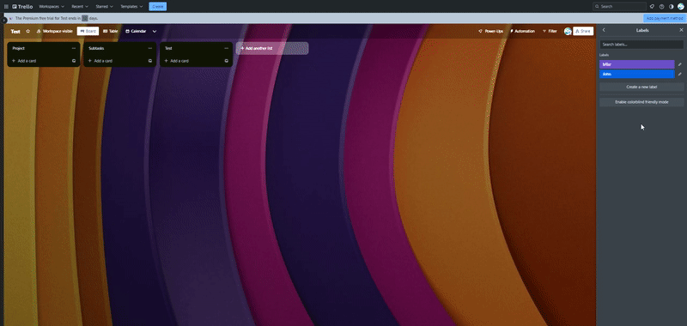Click Share board button
687x326 pixels.
pyautogui.click(x=583, y=31)
